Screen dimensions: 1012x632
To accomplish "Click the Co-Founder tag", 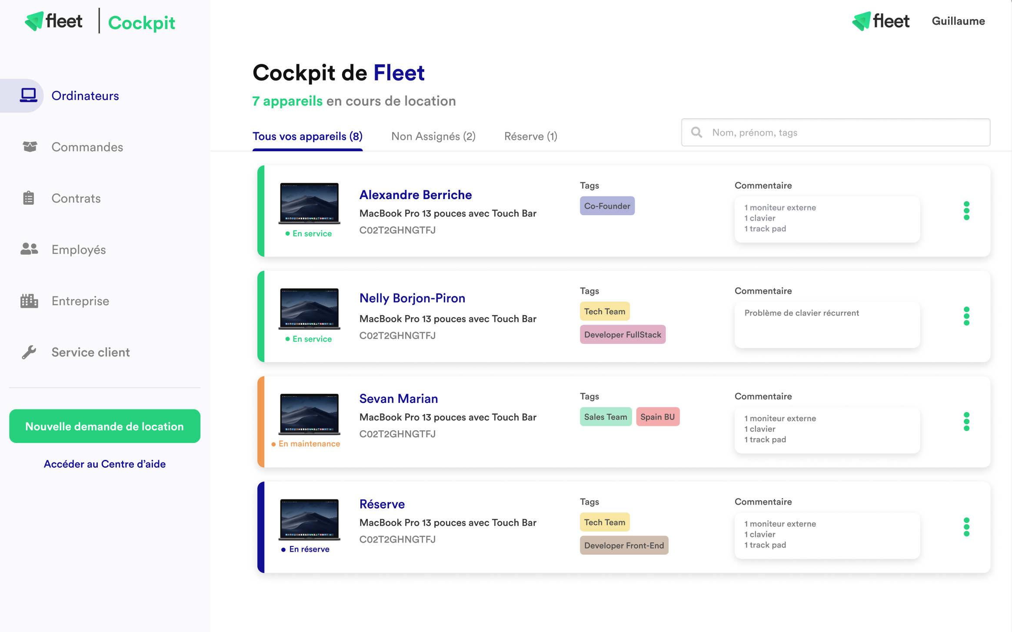I will (607, 206).
